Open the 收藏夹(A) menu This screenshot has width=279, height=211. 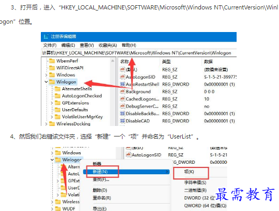pos(108,45)
